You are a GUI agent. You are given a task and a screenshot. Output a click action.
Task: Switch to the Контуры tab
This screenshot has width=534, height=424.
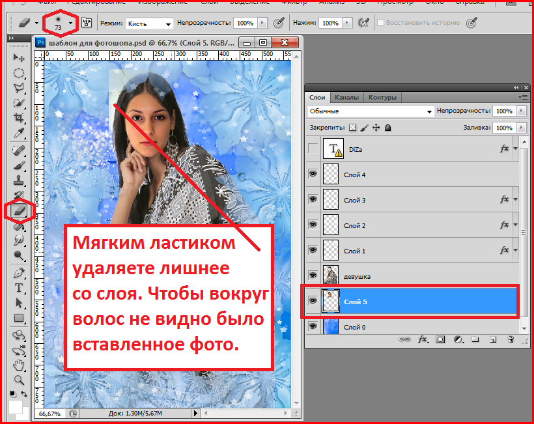point(382,98)
